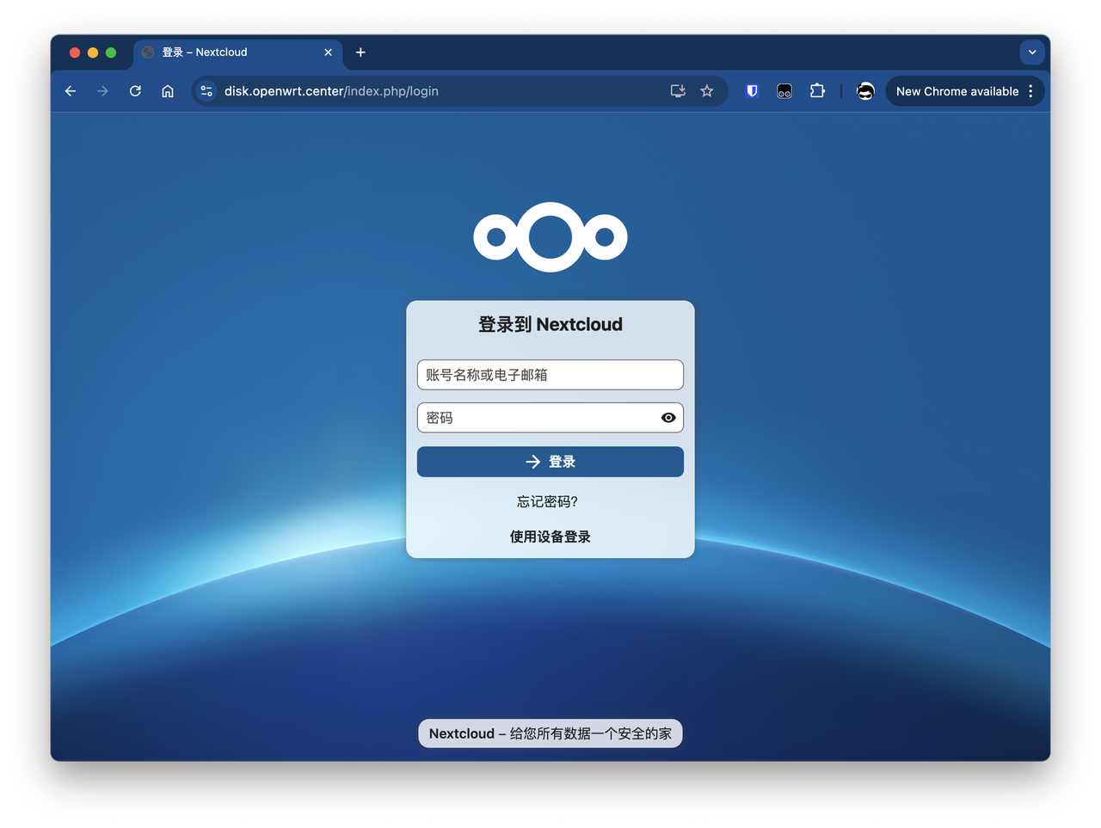Open the 忘记密码? link
The height and width of the screenshot is (828, 1101).
pyautogui.click(x=547, y=501)
